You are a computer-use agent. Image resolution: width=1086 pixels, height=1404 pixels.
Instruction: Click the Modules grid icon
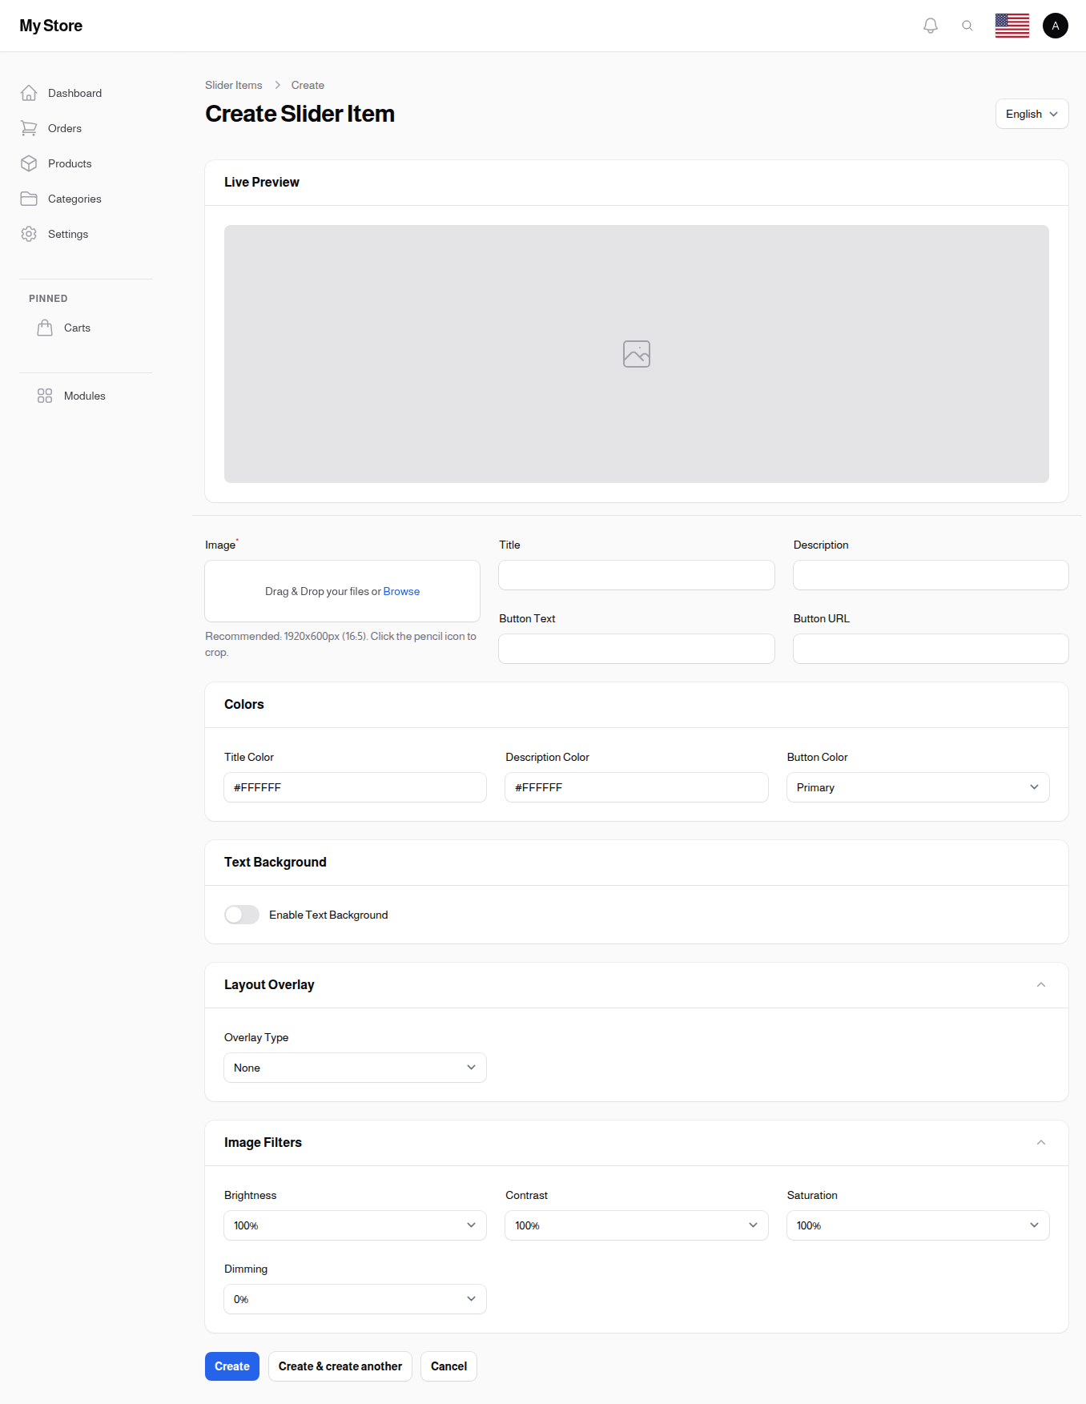[x=45, y=396]
